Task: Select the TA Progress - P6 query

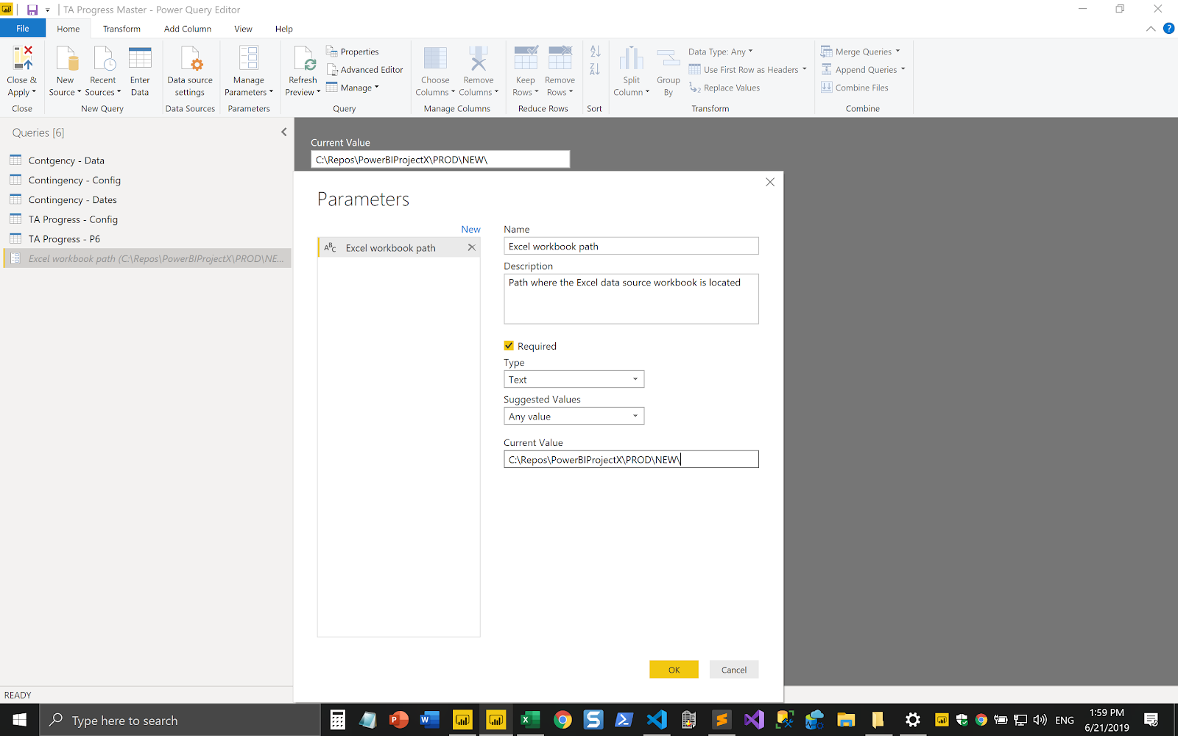Action: 64,238
